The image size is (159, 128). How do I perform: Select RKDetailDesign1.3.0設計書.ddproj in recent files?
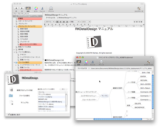[x=52, y=102]
